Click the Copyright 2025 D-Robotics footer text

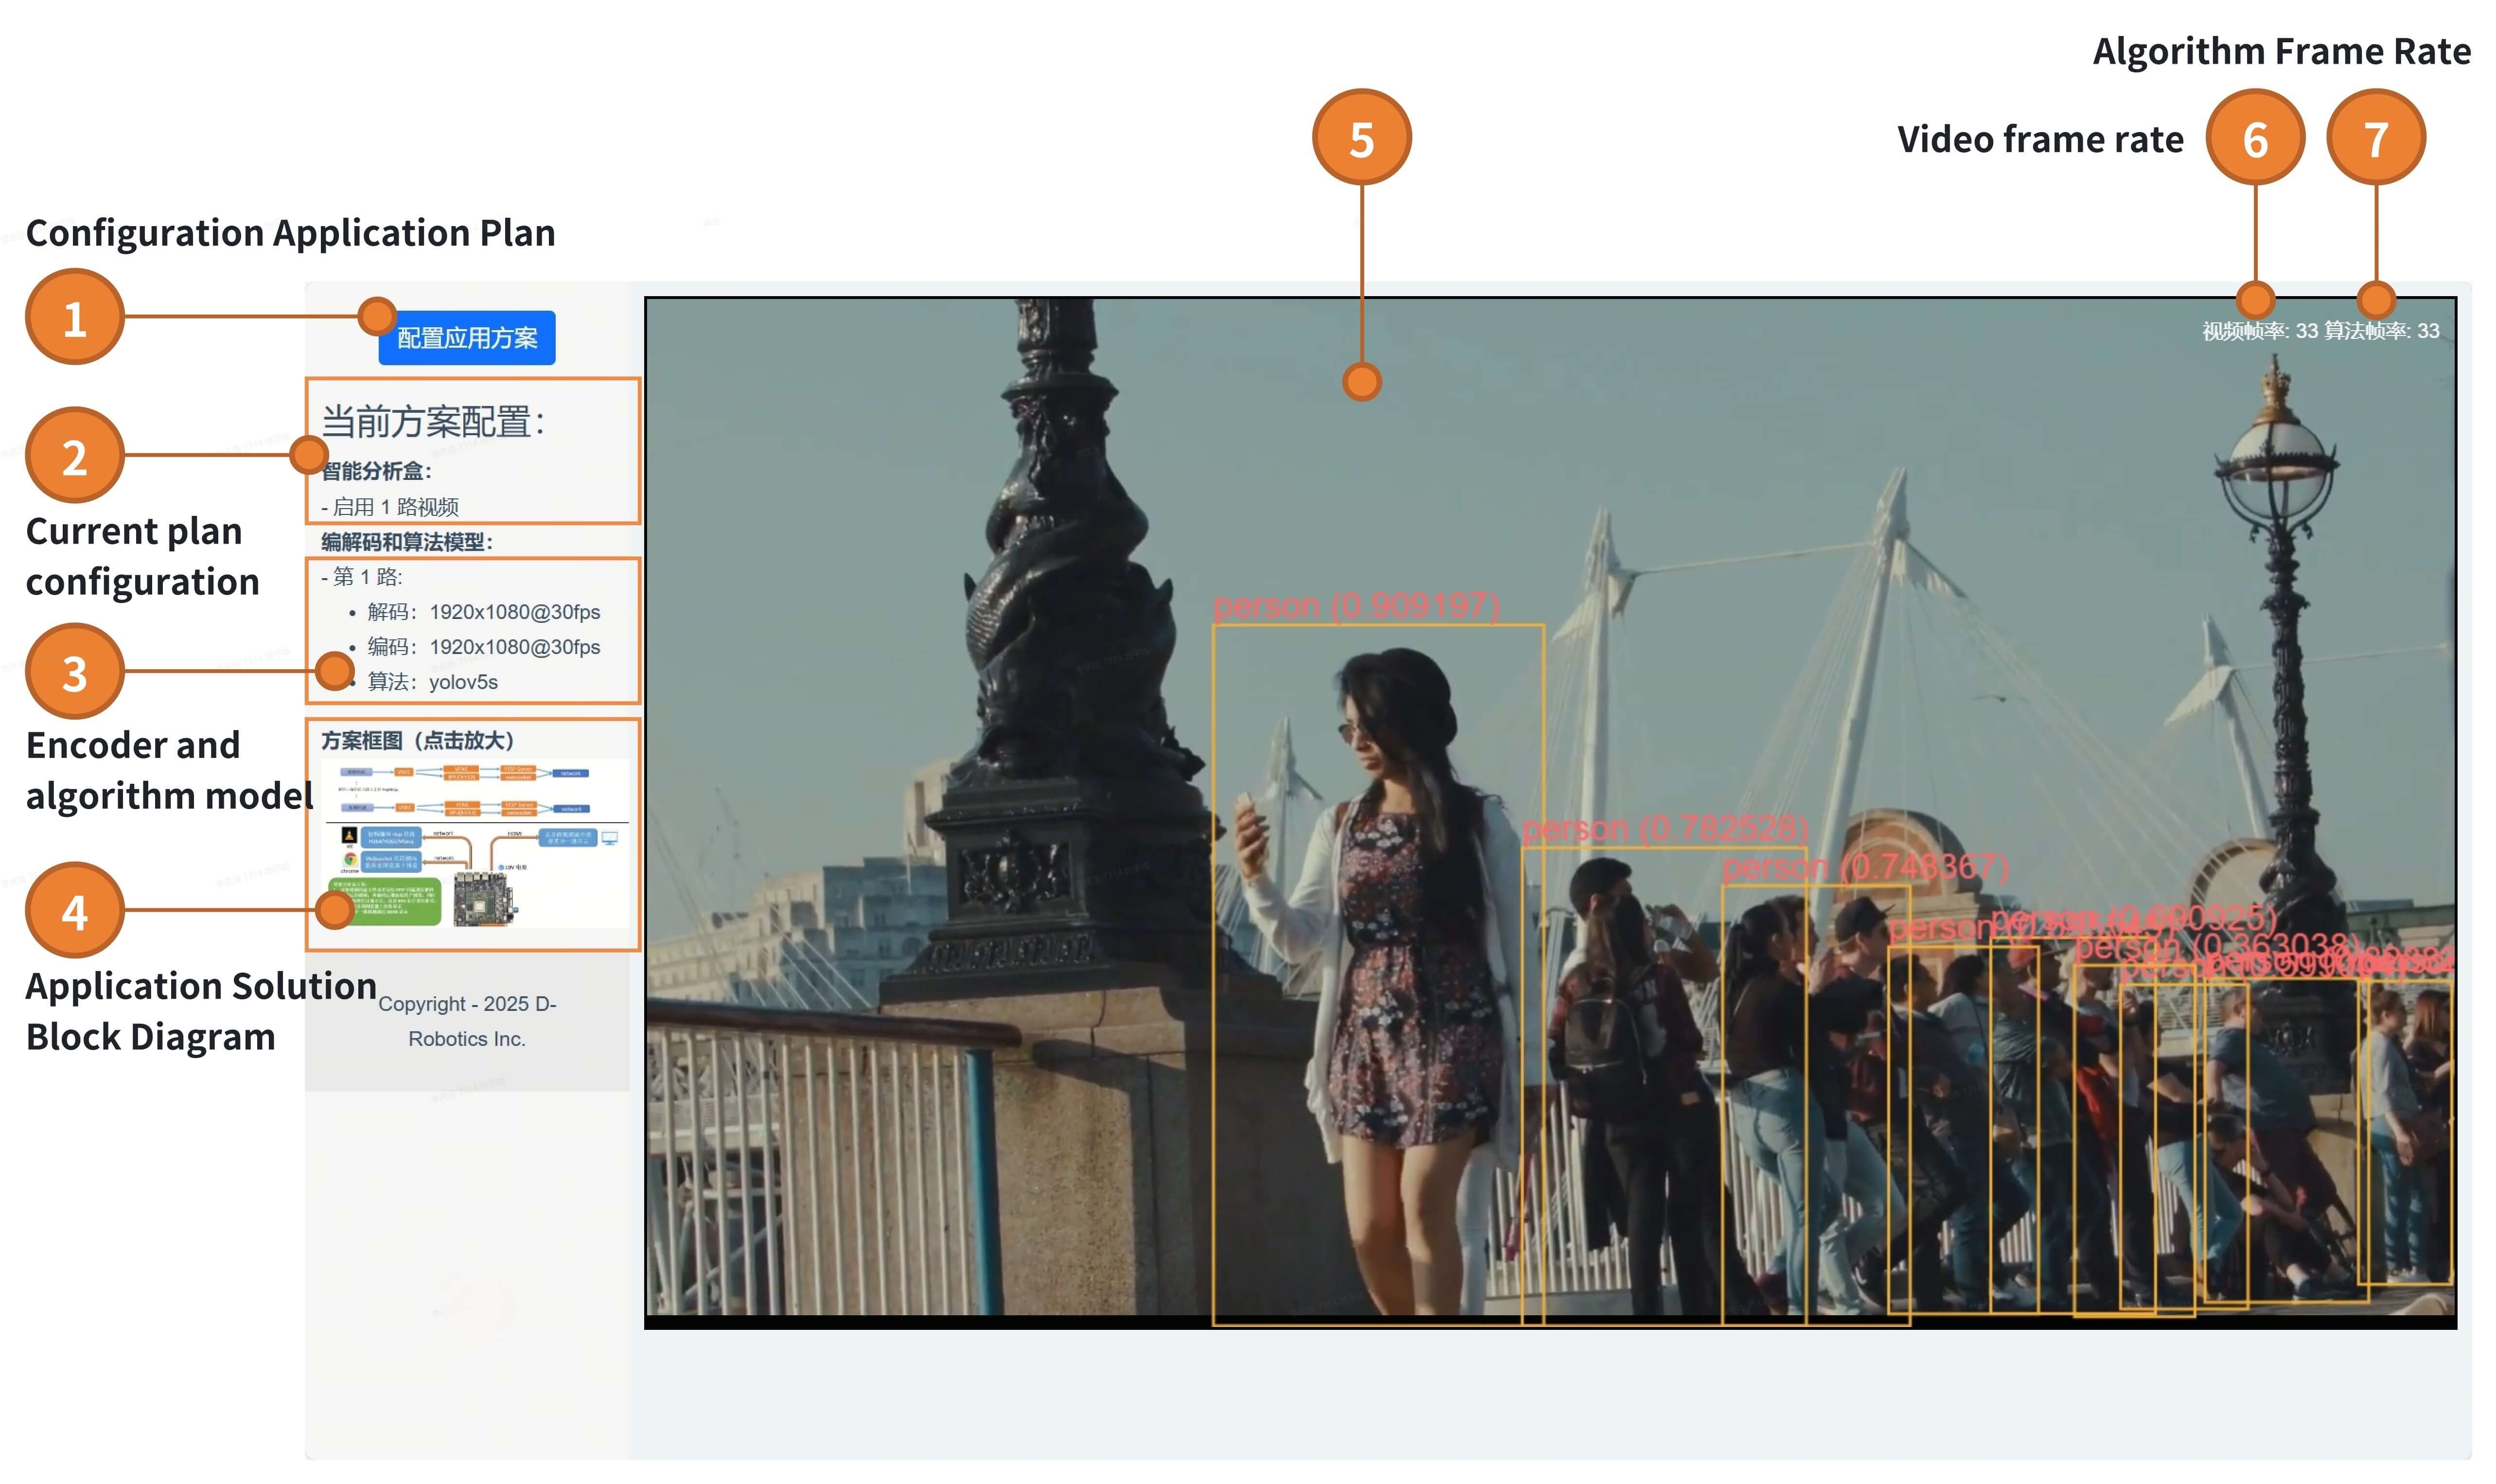[x=467, y=1021]
